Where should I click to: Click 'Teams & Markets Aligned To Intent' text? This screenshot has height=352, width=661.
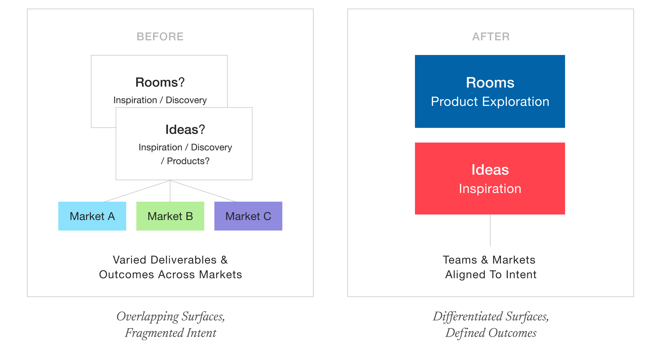(491, 267)
